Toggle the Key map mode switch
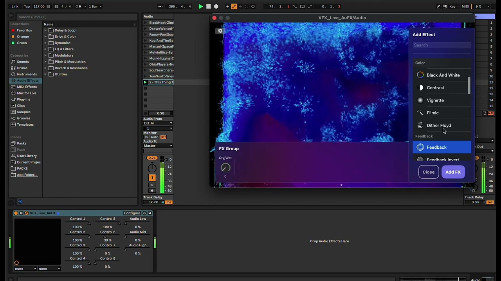Viewport: 501px width, 281px height. [x=452, y=6]
